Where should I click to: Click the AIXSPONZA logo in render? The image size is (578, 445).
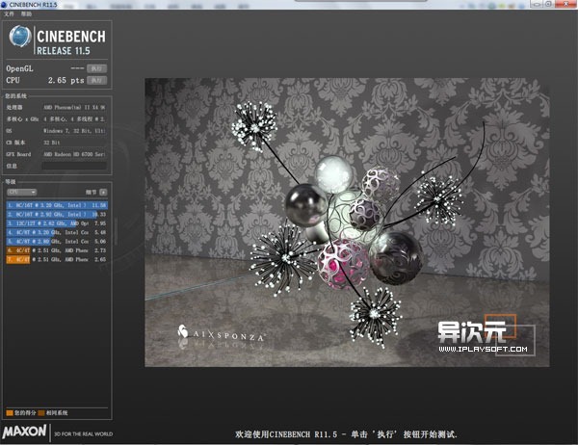tap(221, 333)
